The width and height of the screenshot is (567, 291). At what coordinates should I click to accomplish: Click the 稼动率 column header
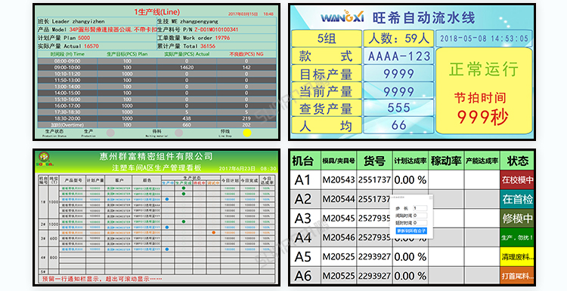click(x=446, y=161)
